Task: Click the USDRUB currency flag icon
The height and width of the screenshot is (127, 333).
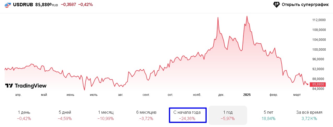Action: point(8,5)
